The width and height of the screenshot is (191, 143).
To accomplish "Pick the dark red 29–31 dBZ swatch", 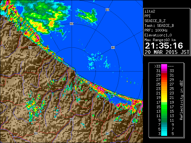I will [164, 75].
